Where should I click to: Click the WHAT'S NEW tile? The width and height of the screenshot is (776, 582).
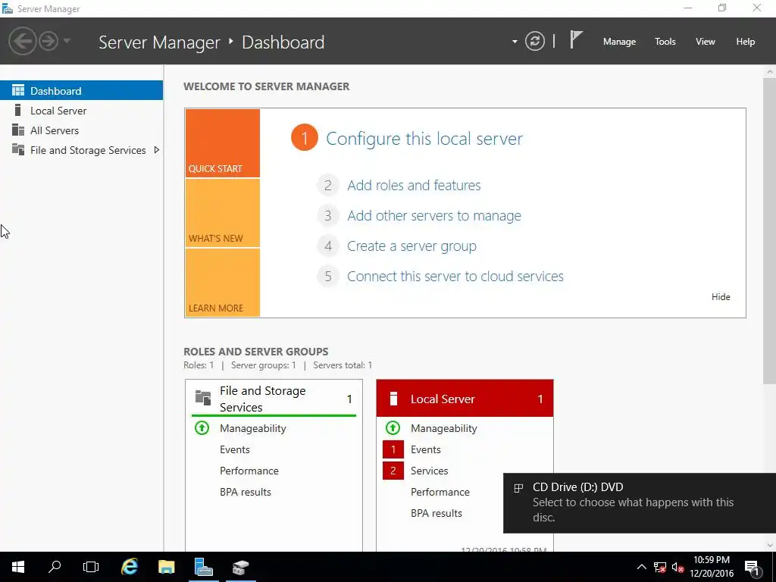coord(222,213)
